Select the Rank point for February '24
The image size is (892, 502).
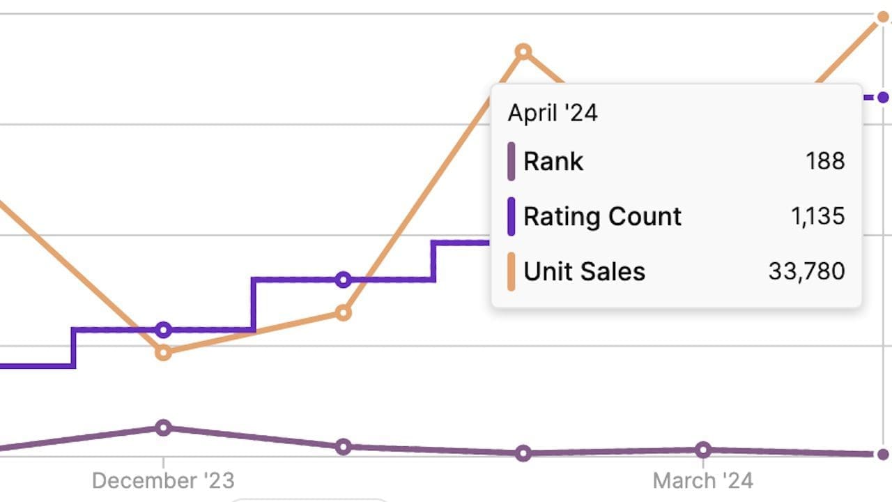523,453
